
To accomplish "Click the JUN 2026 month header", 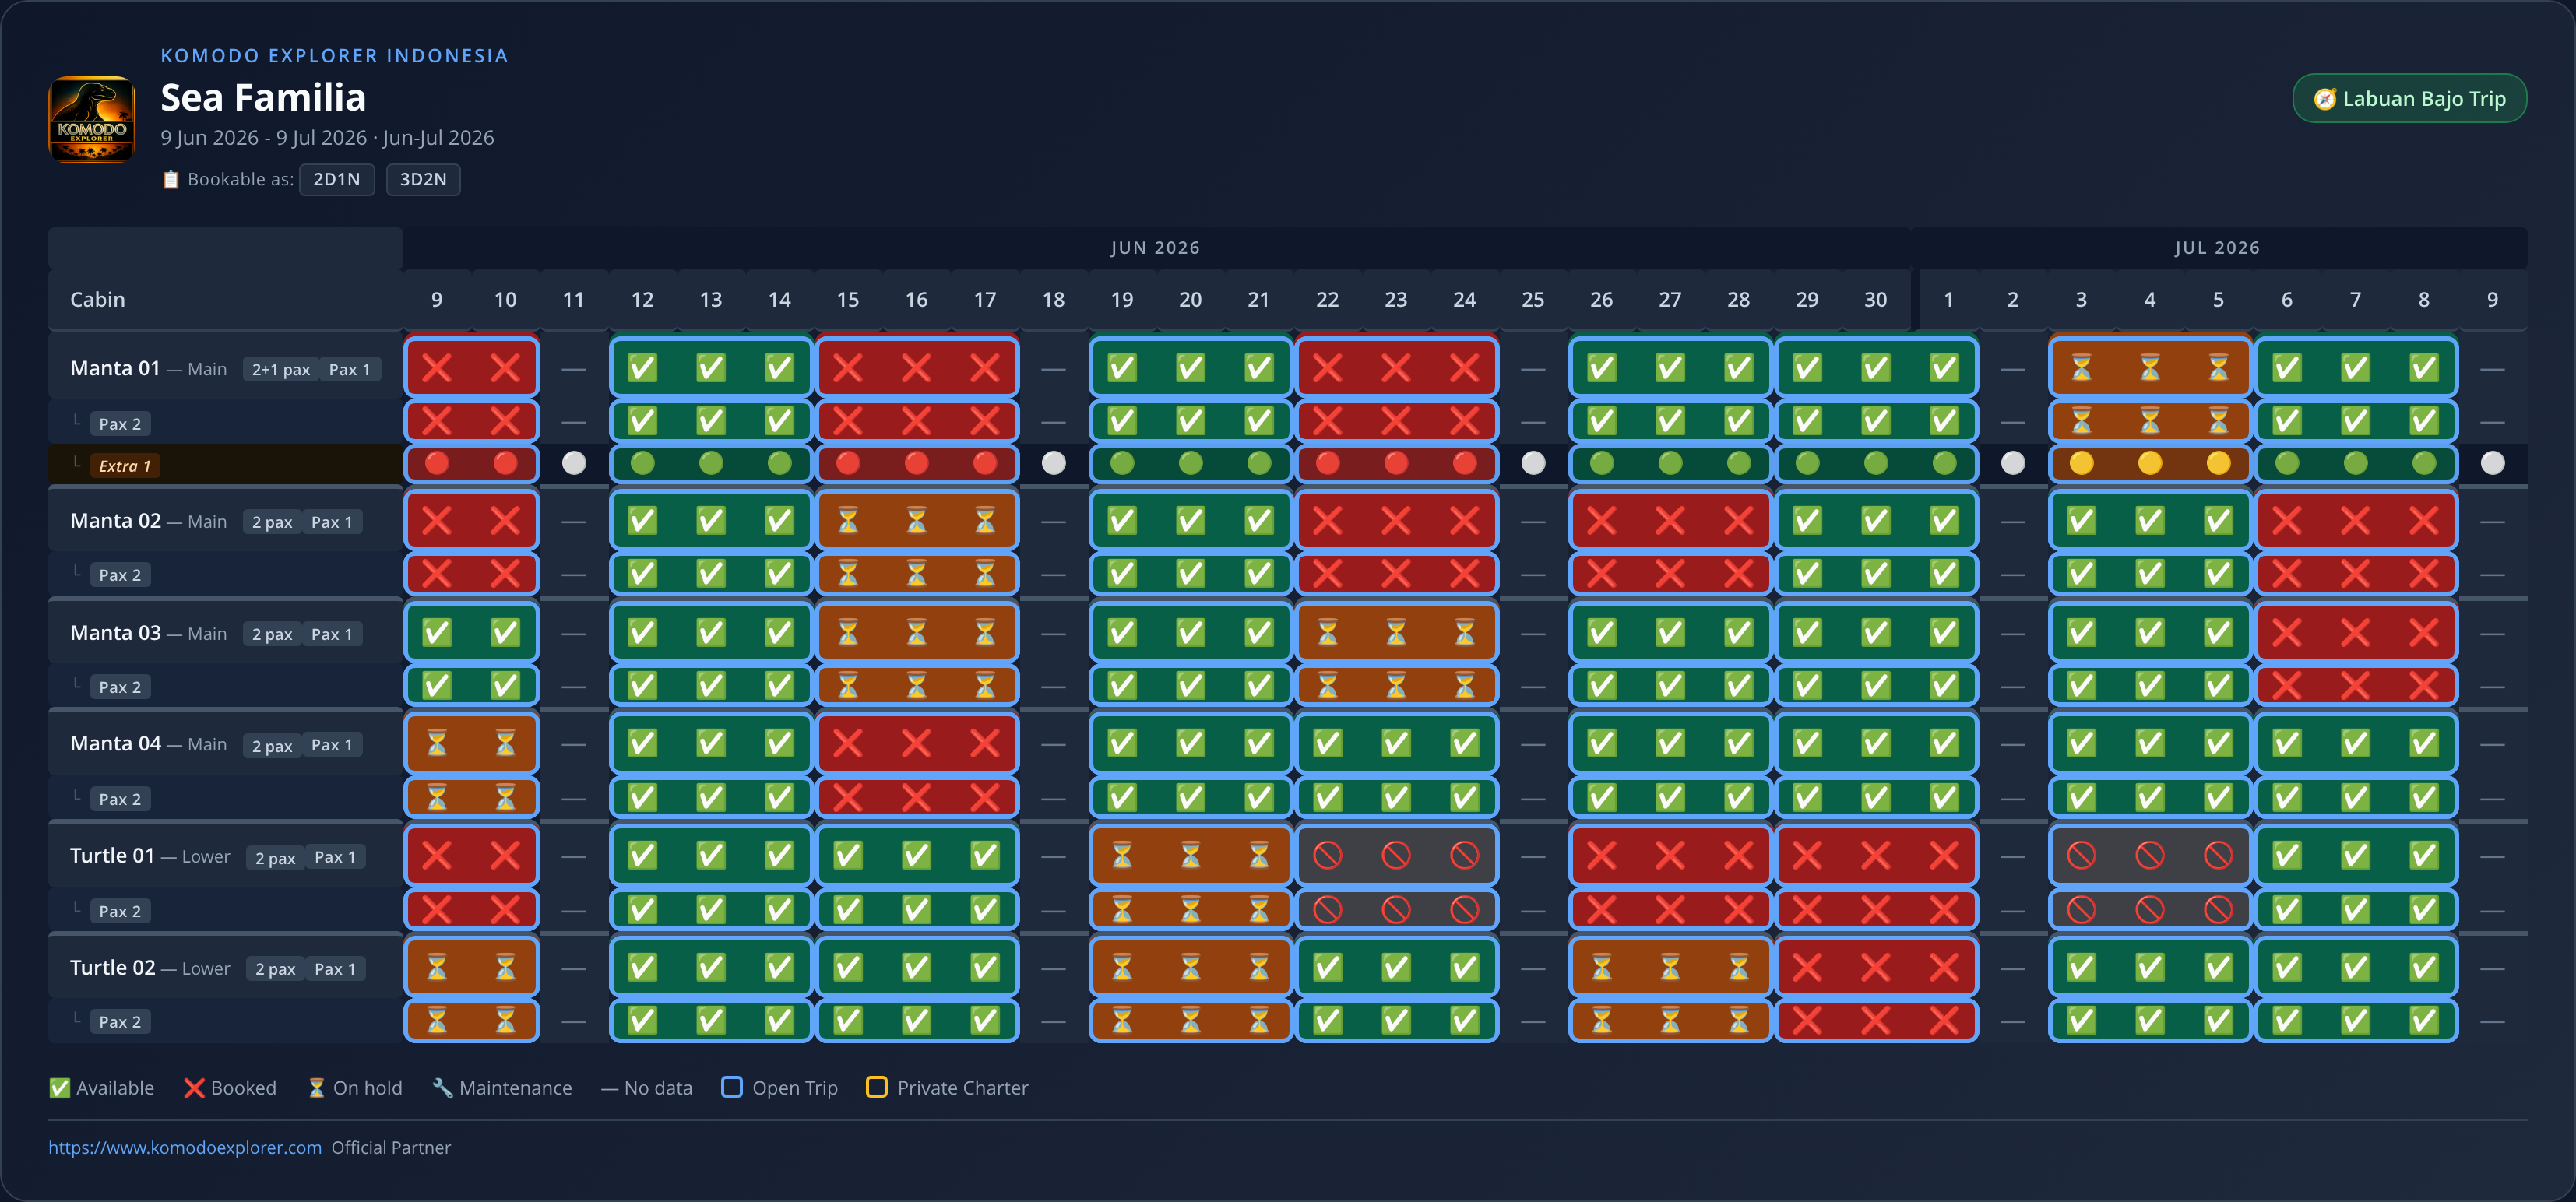I will click(x=1155, y=247).
